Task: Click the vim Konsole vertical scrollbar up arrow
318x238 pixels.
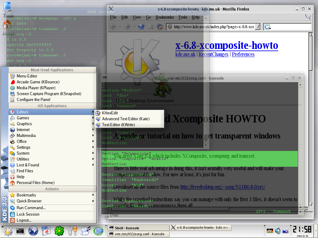Action: pyautogui.click(x=300, y=85)
